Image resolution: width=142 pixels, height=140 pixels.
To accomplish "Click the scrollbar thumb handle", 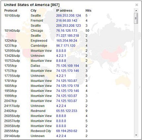I will pos(136,18).
